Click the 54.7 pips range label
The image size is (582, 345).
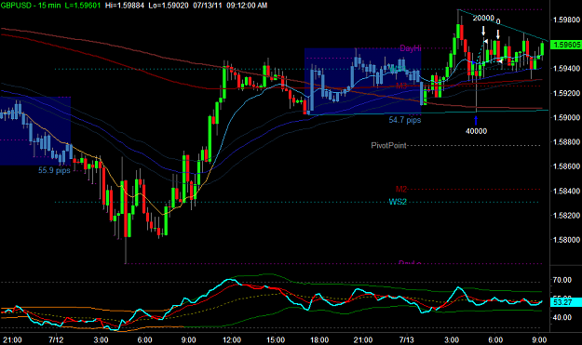point(405,120)
